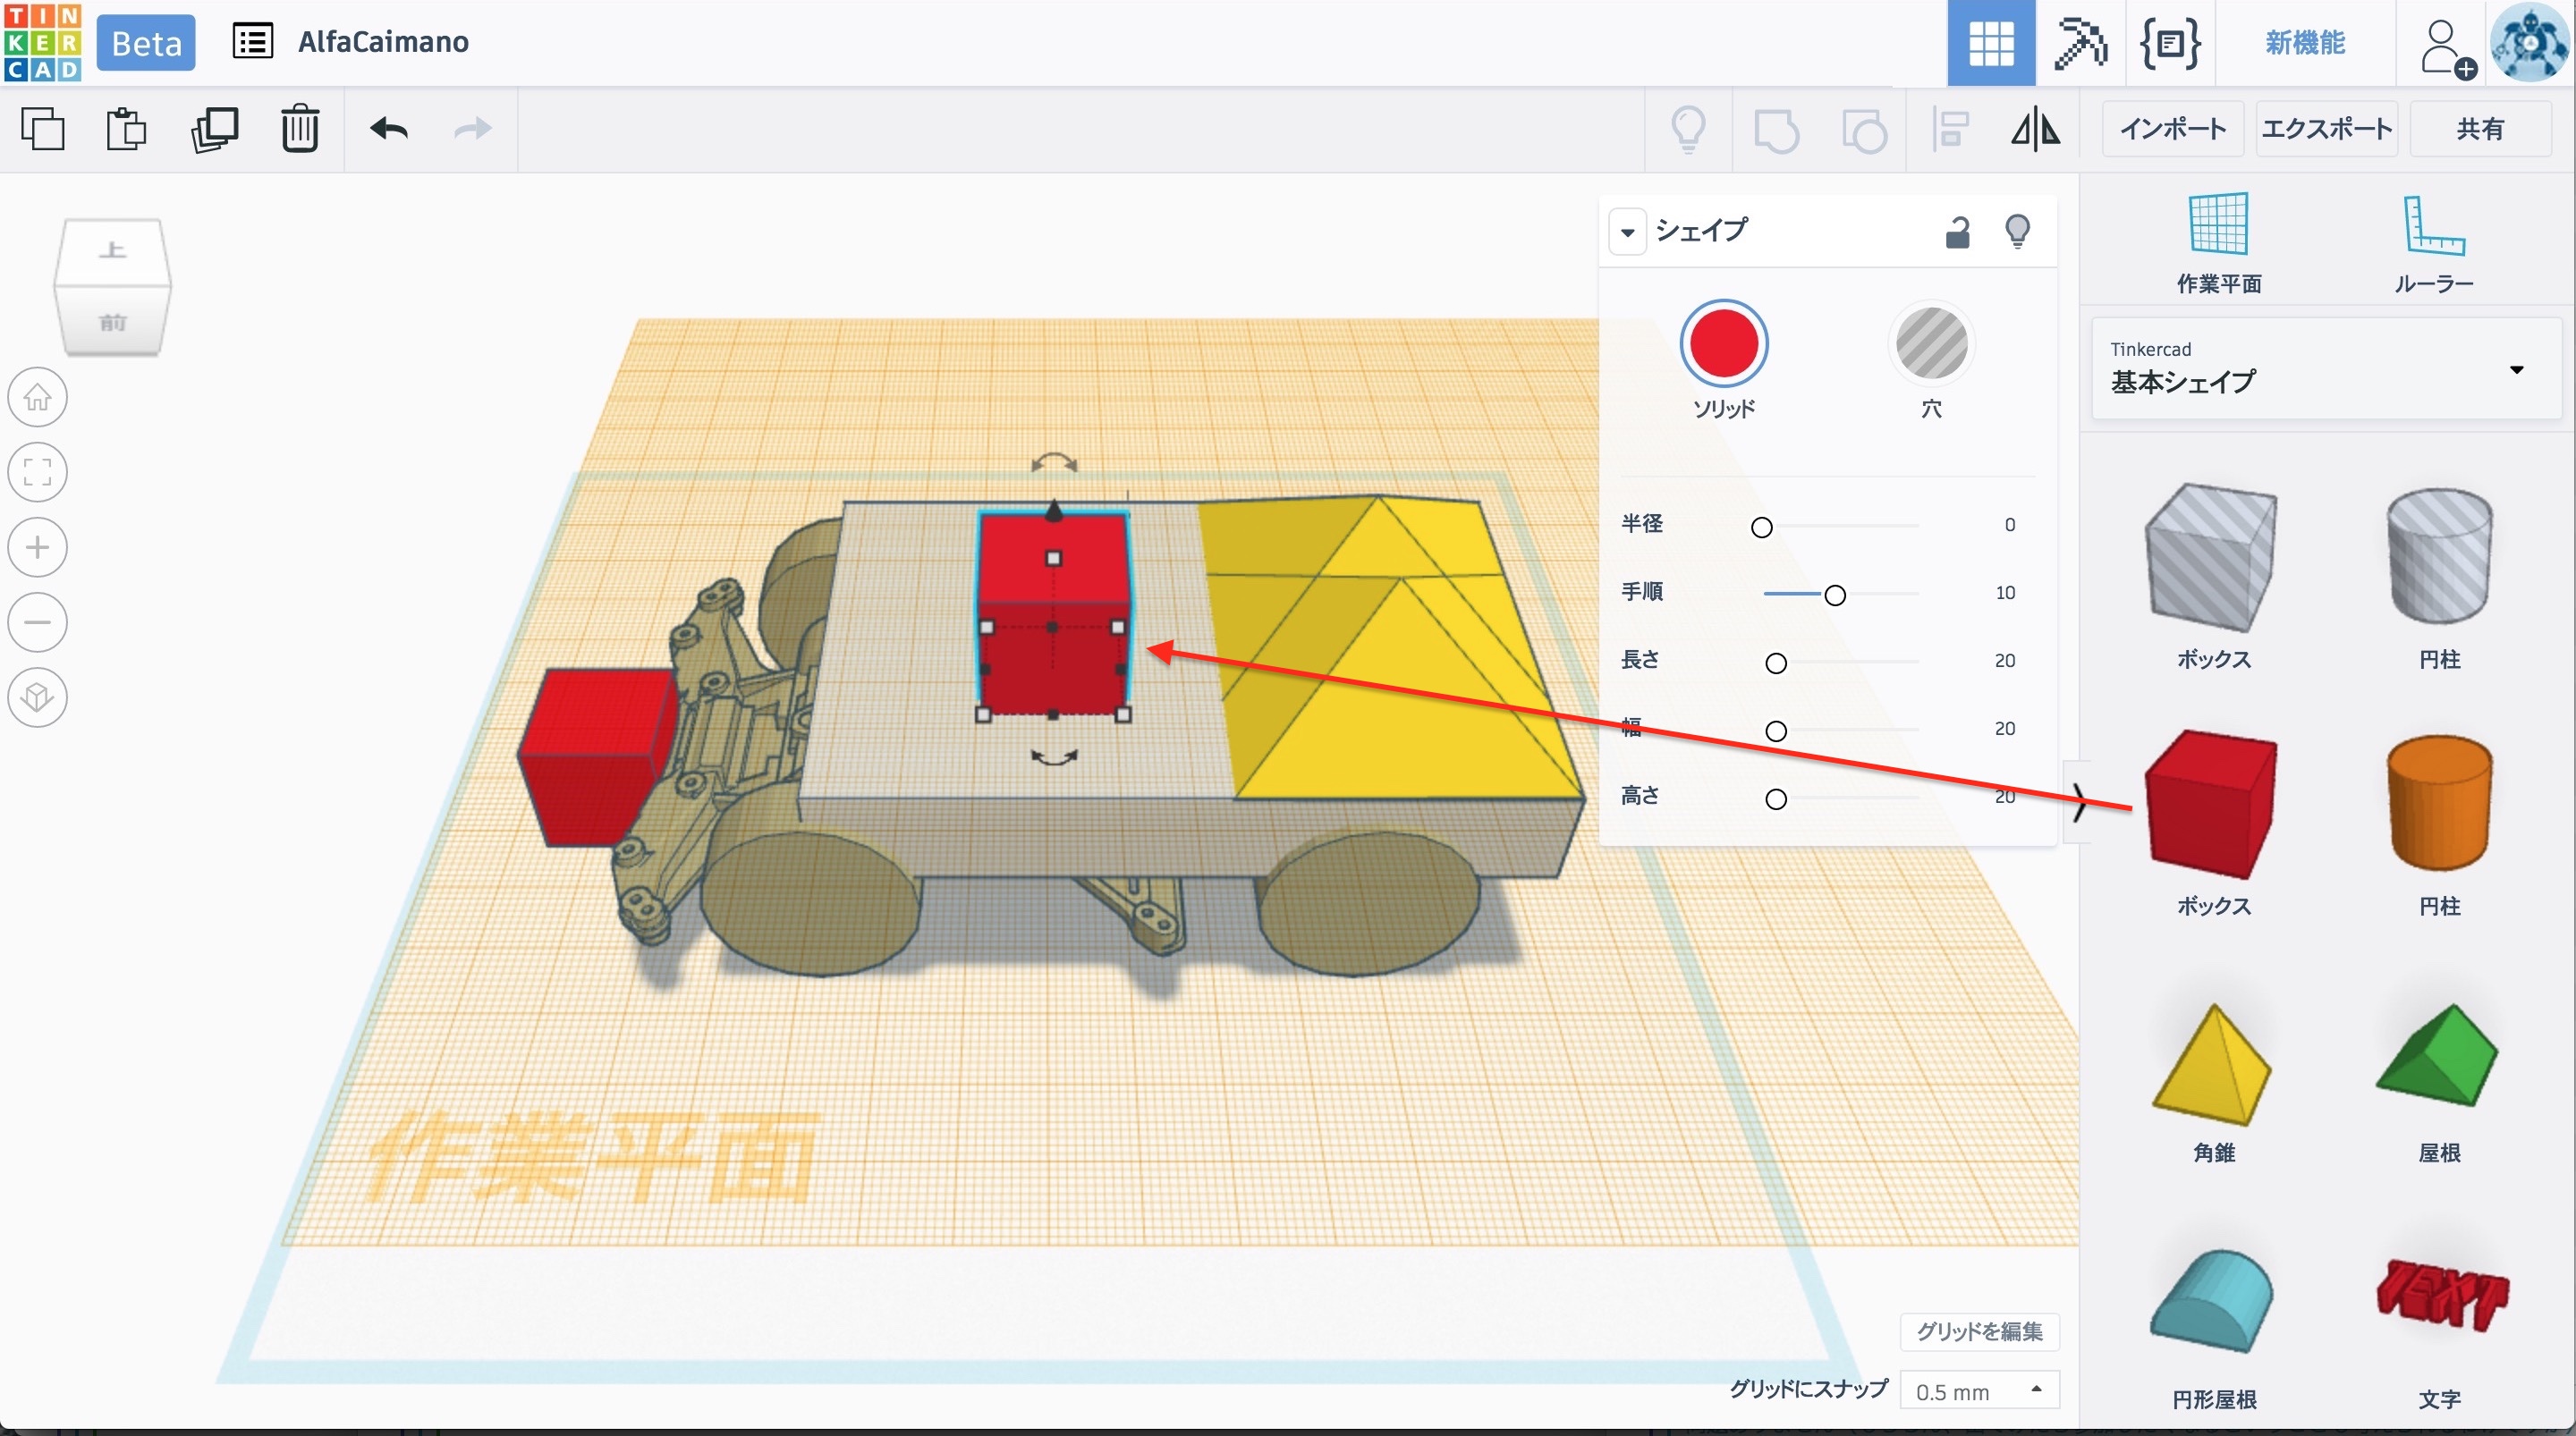Open the codeblocks braces icon
2576x1436 pixels.
coord(2169,43)
